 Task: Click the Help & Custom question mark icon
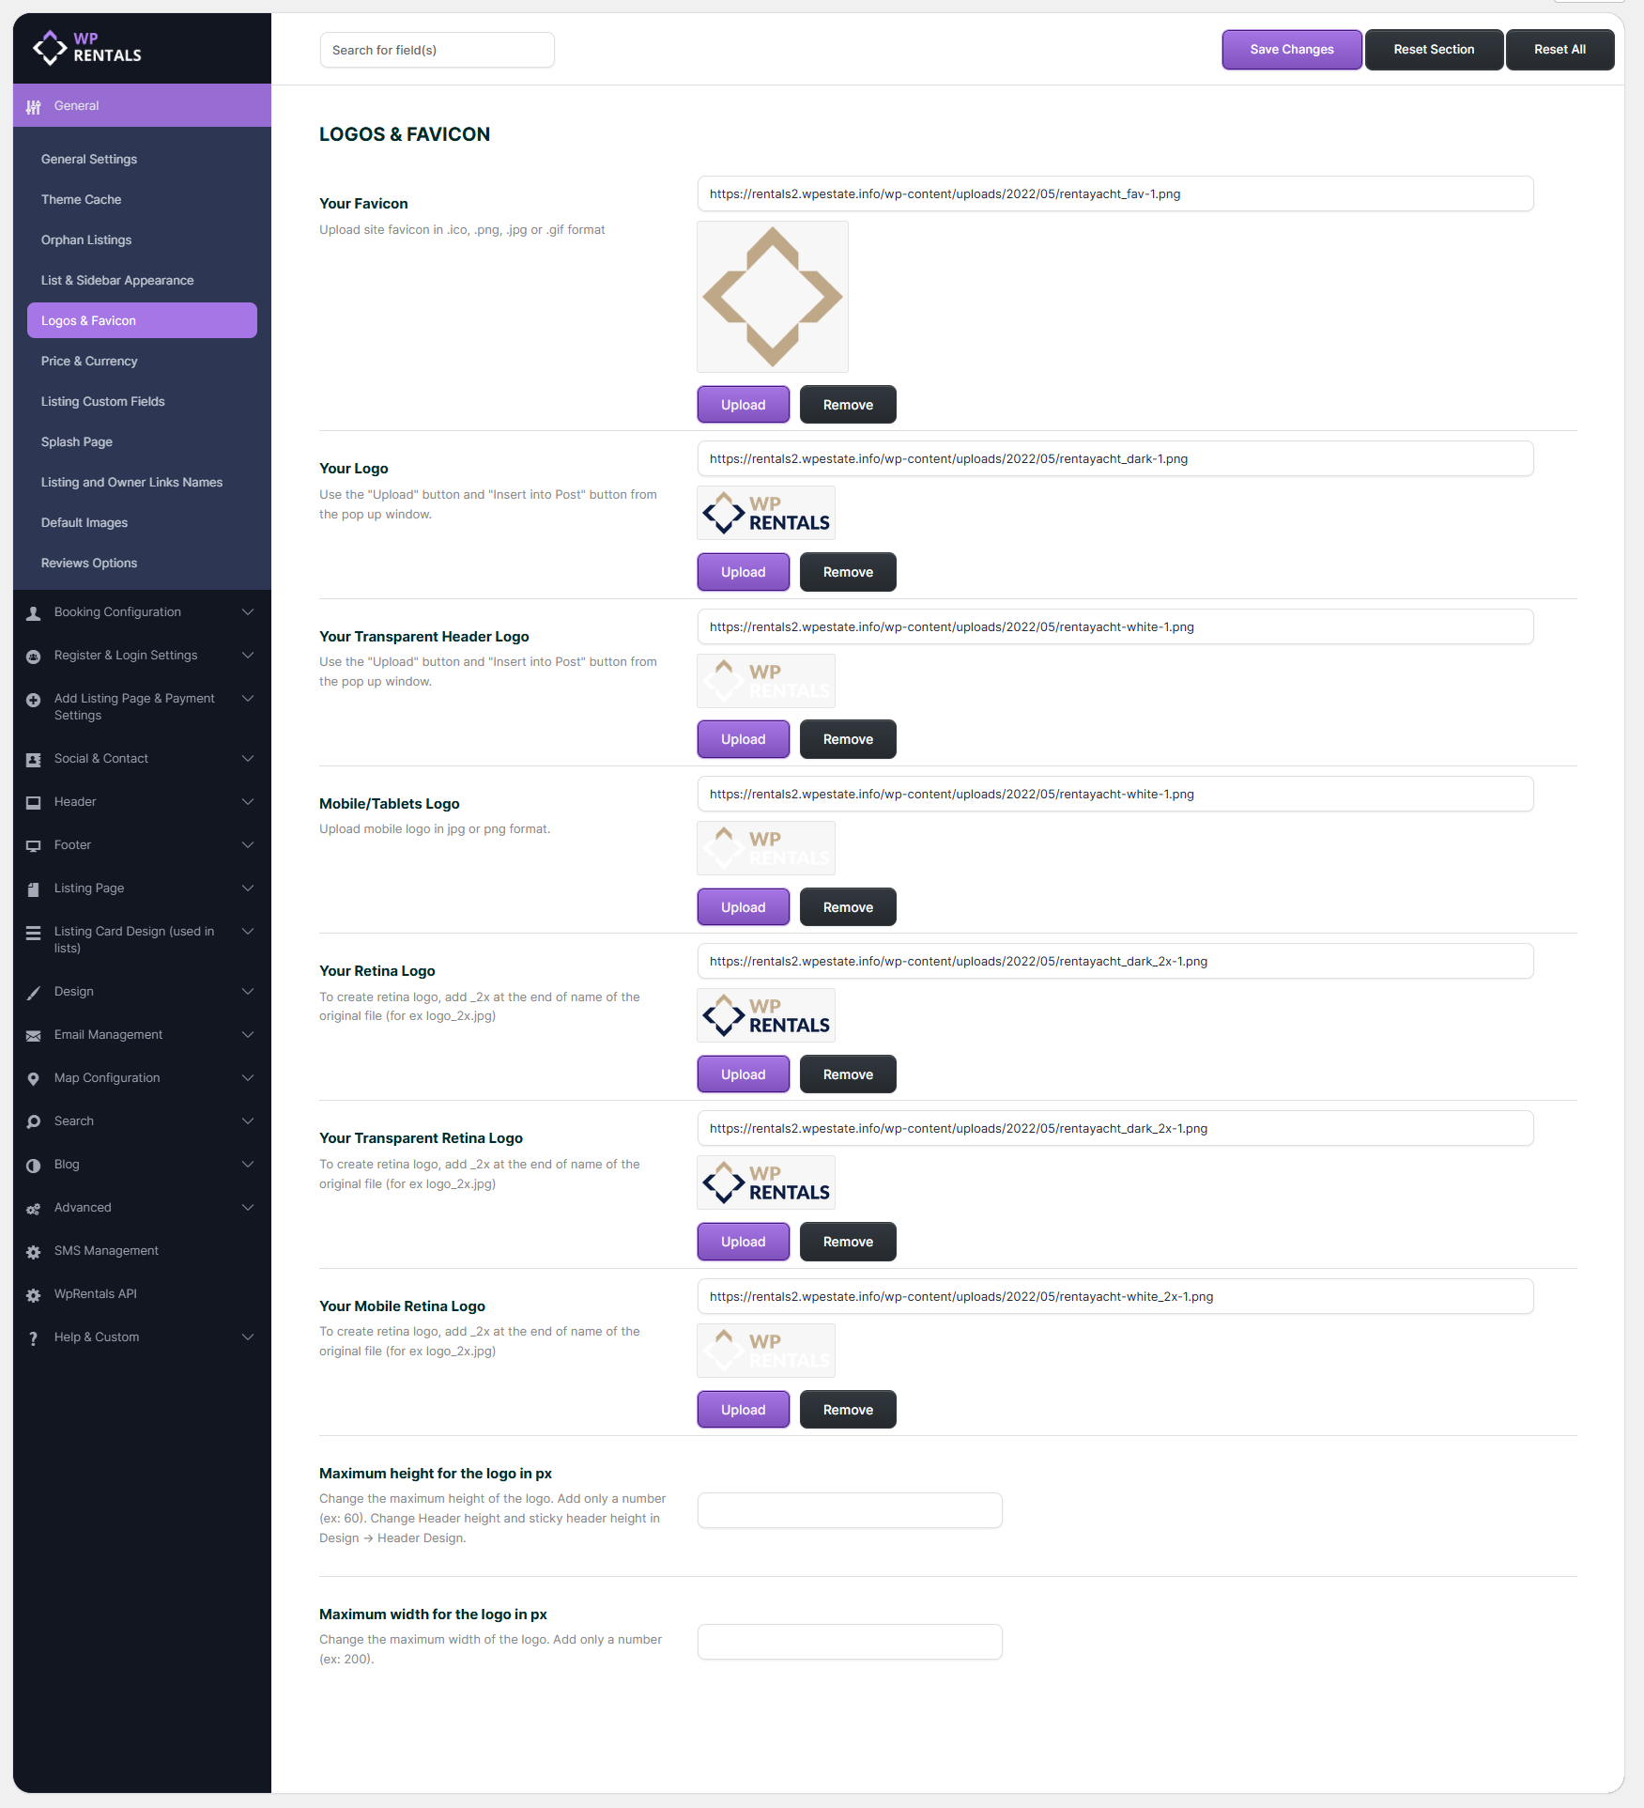(x=34, y=1338)
